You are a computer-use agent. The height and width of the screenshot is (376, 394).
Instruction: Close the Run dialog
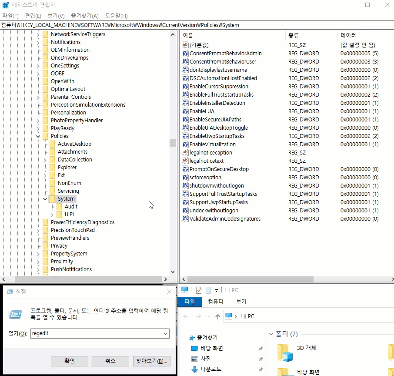pyautogui.click(x=169, y=292)
